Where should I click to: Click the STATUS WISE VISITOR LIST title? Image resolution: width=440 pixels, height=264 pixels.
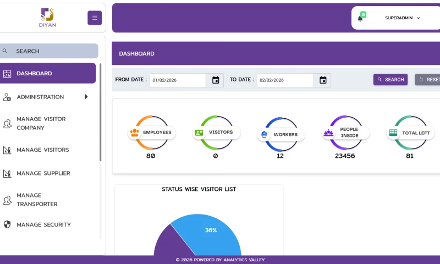(x=199, y=189)
